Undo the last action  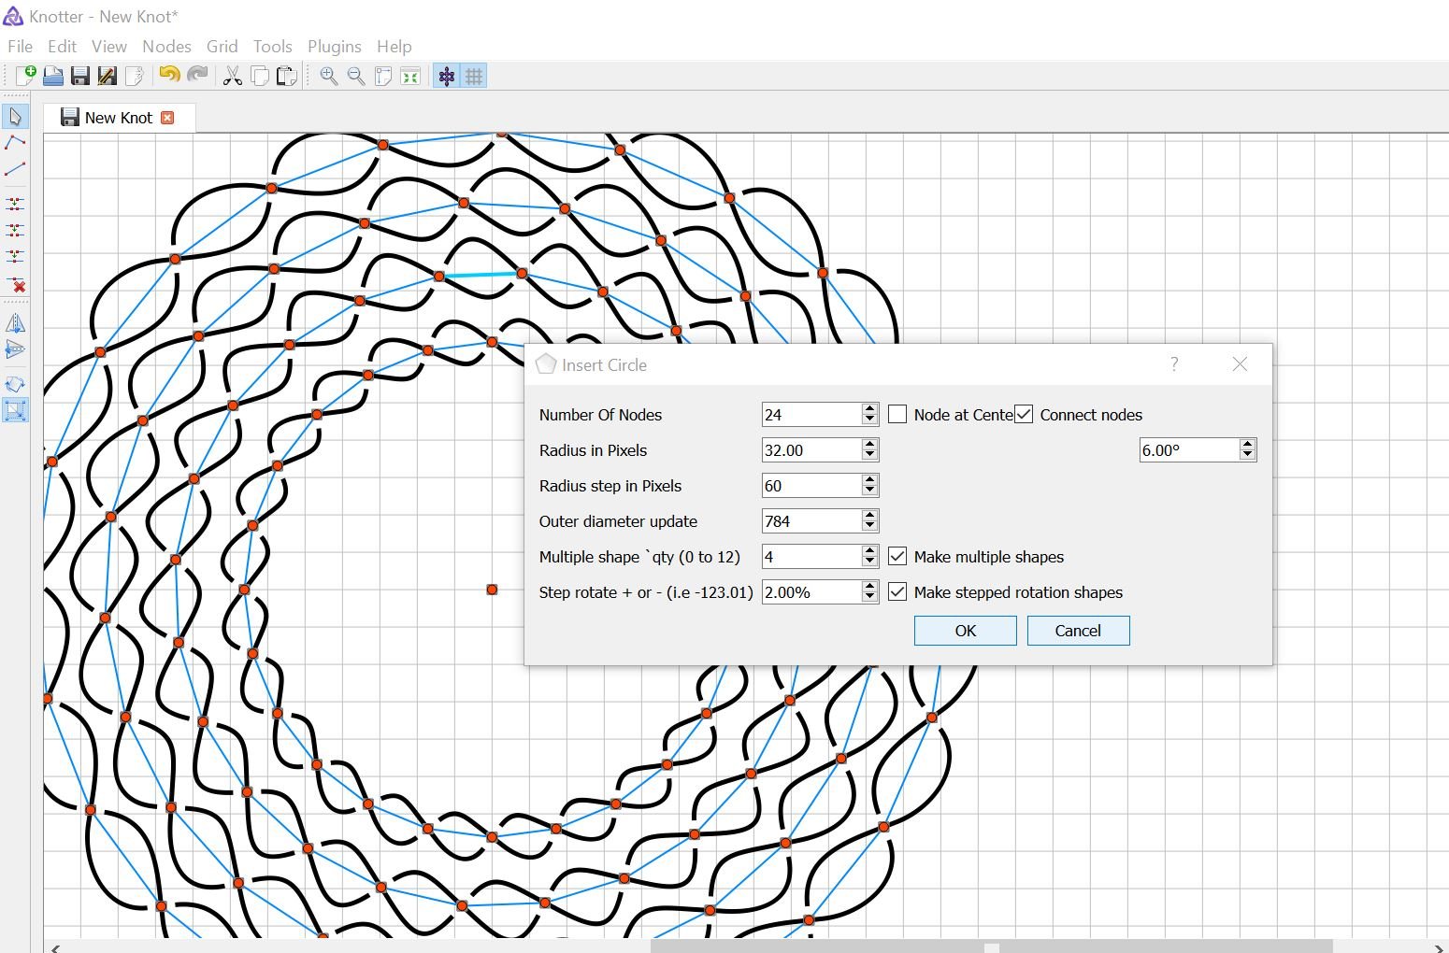(169, 76)
